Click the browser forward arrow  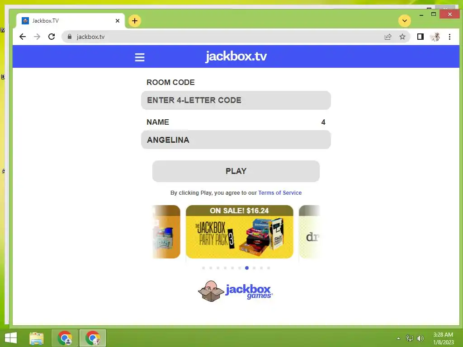pyautogui.click(x=37, y=37)
